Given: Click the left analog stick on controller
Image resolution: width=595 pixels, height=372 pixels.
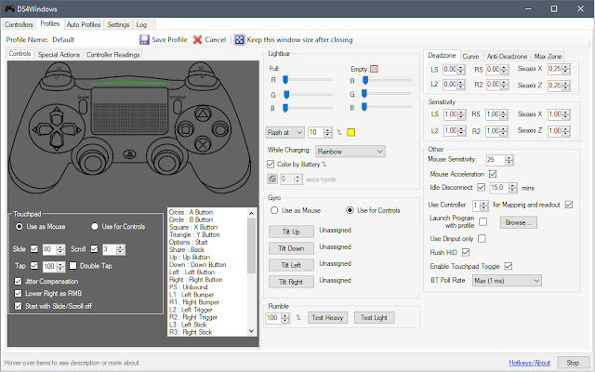Looking at the screenshot, I should (93, 164).
